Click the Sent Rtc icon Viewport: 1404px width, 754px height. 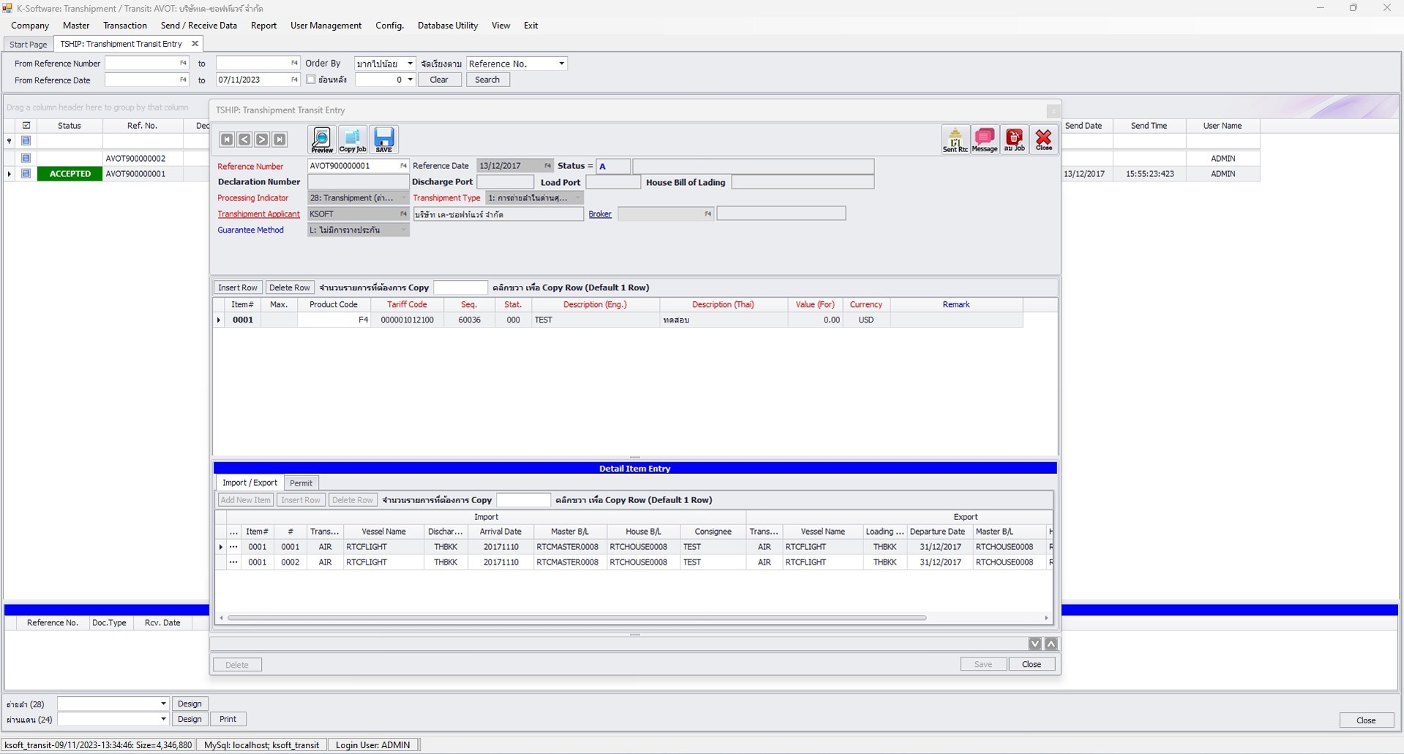[x=955, y=139]
